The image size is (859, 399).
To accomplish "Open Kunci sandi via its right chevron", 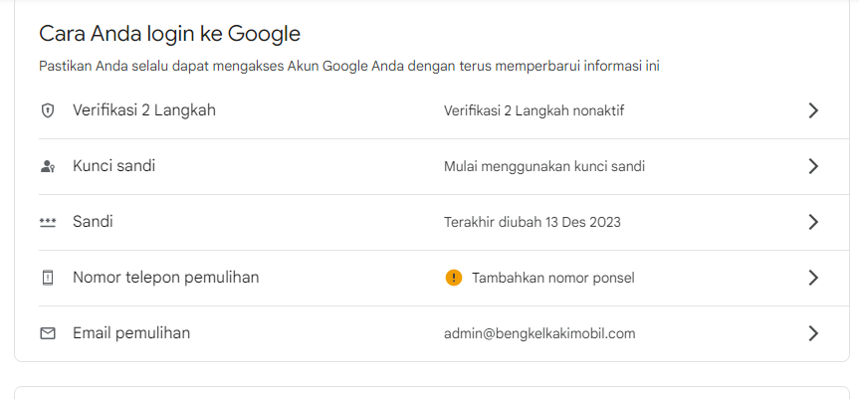I will (x=813, y=166).
